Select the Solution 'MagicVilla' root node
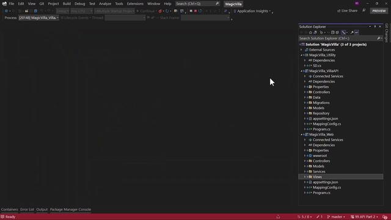Viewport: 391px width, 220px height. (x=336, y=45)
